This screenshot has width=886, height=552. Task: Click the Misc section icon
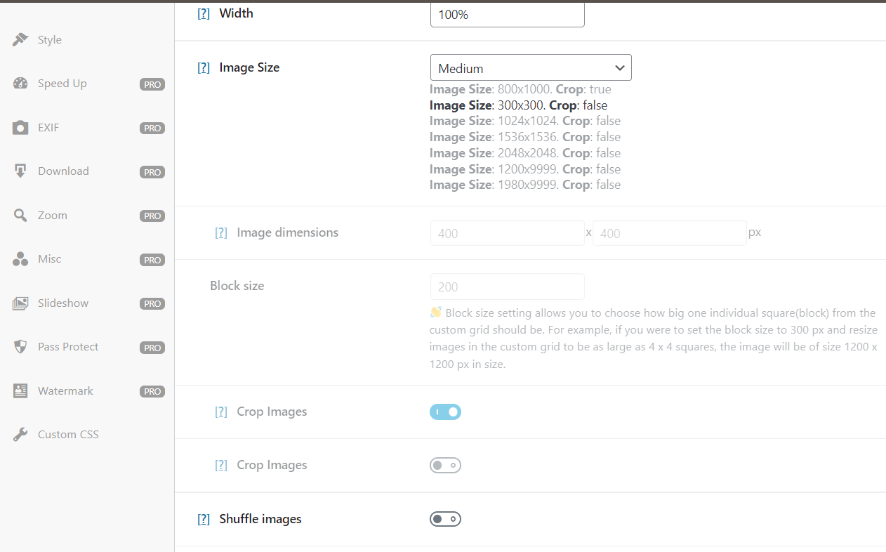click(19, 258)
